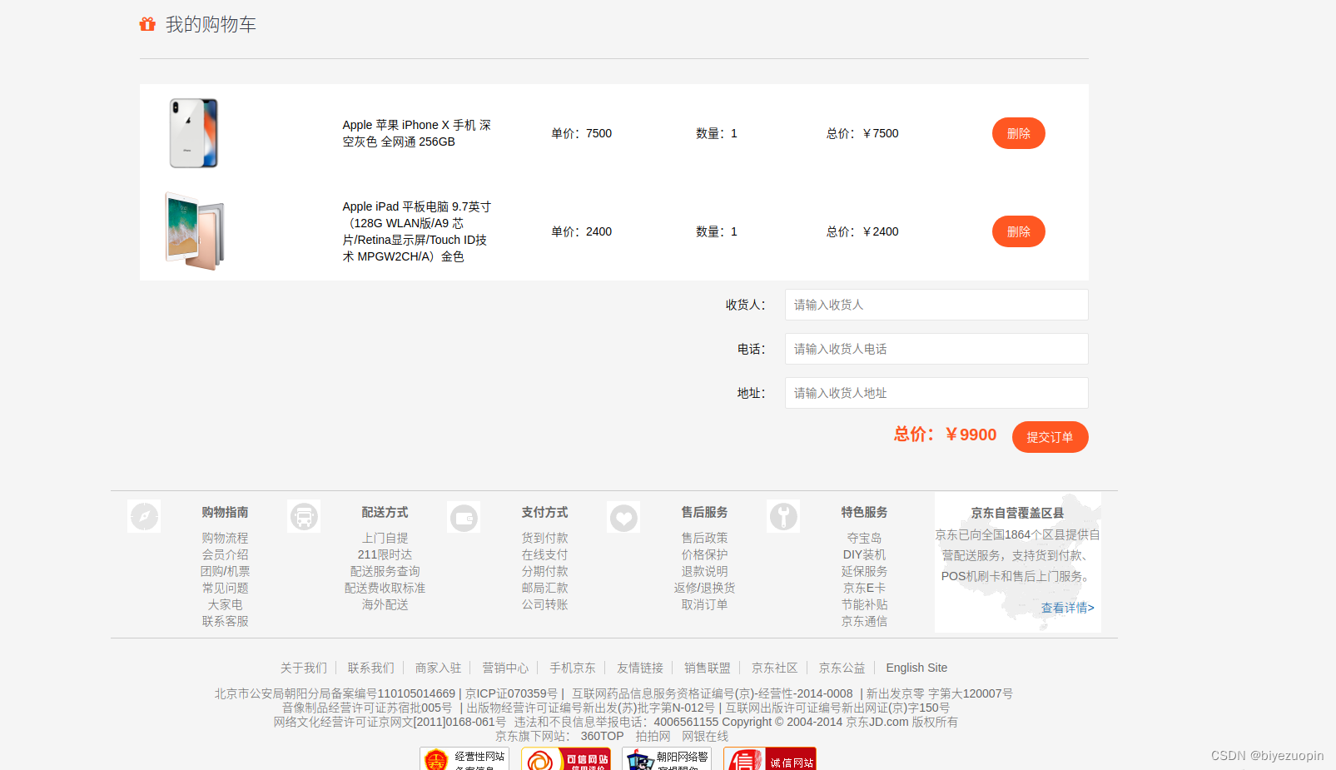Open the 取消订单 link
This screenshot has width=1336, height=770.
pos(705,604)
